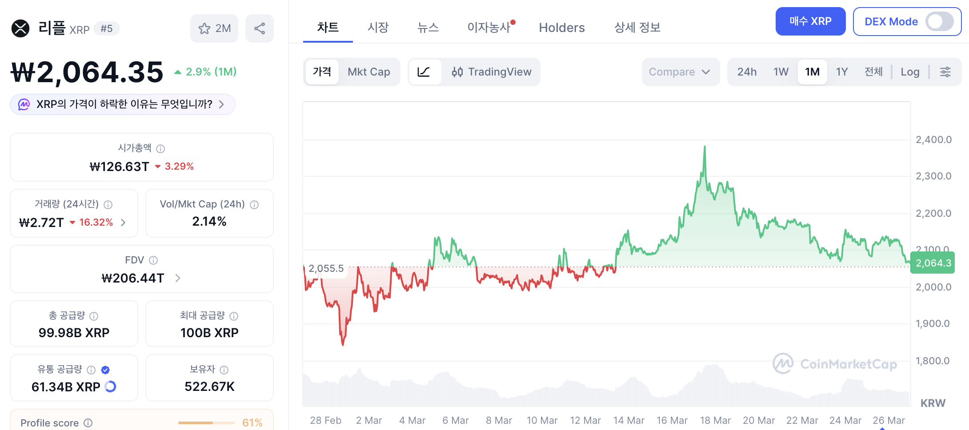Open the share icon button
The height and width of the screenshot is (430, 969).
click(260, 28)
